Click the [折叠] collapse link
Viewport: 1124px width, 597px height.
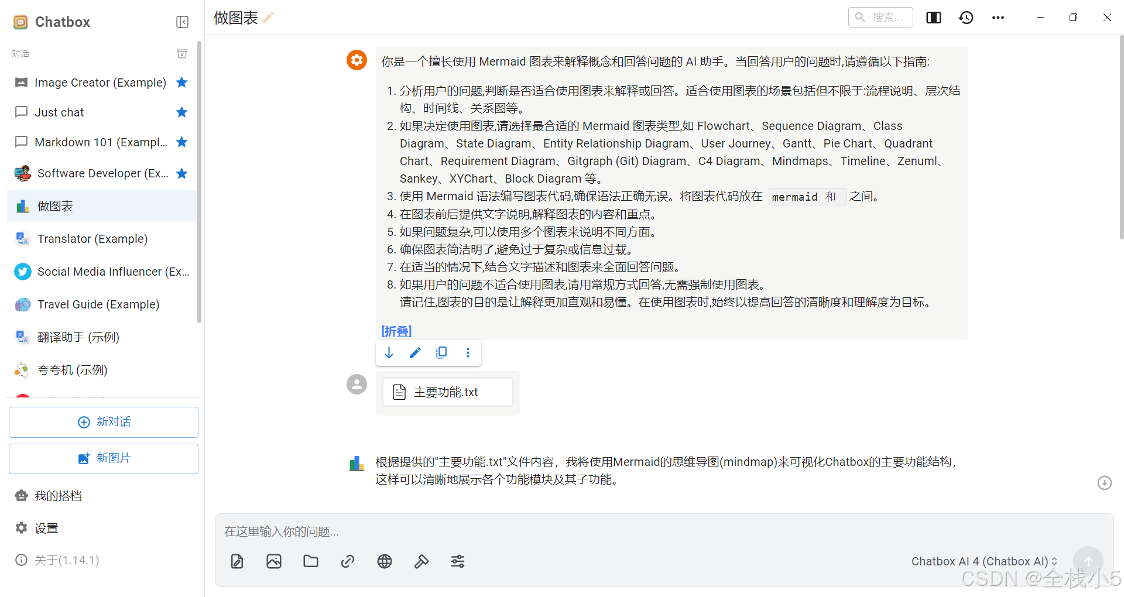coord(396,331)
